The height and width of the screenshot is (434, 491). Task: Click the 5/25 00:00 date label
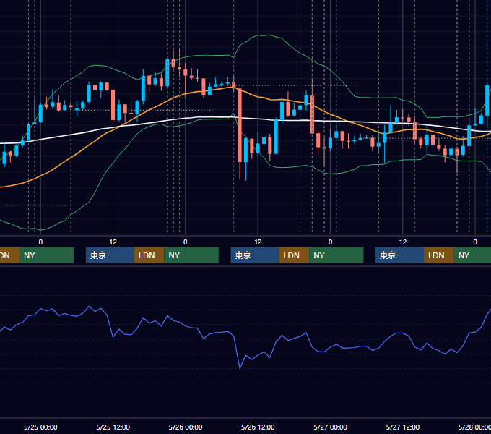tap(40, 427)
